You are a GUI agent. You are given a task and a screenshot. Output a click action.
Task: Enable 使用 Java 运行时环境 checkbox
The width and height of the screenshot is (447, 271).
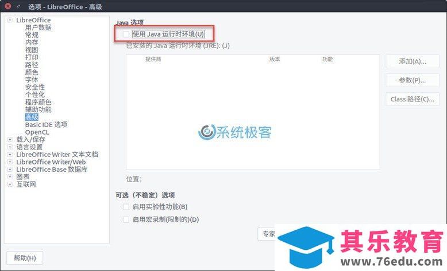point(126,34)
